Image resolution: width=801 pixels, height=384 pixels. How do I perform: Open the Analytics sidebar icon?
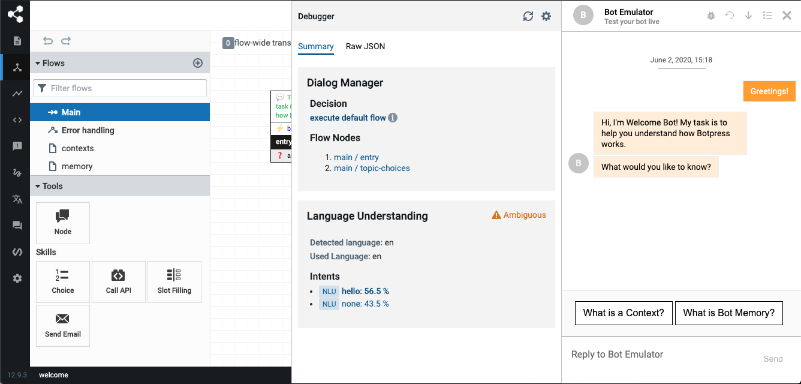point(17,94)
